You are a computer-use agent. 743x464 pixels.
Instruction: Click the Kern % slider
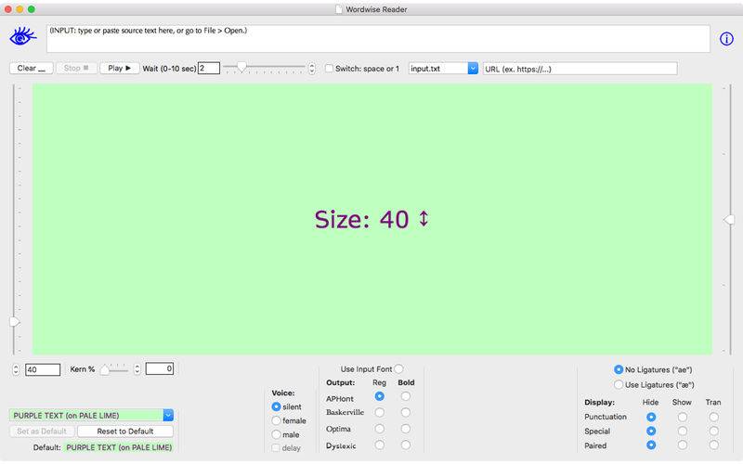point(113,369)
